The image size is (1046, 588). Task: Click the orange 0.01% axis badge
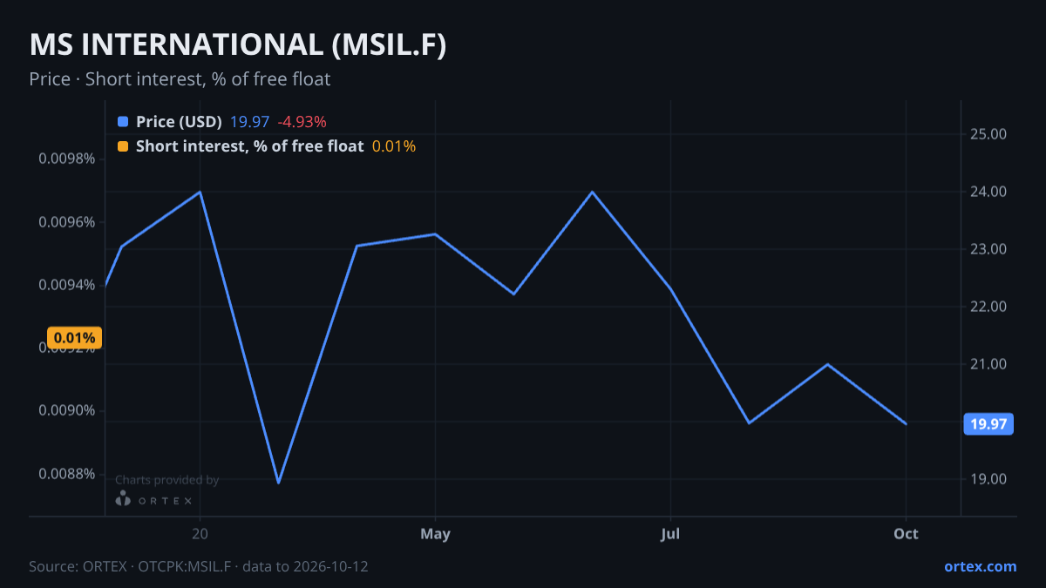click(75, 337)
